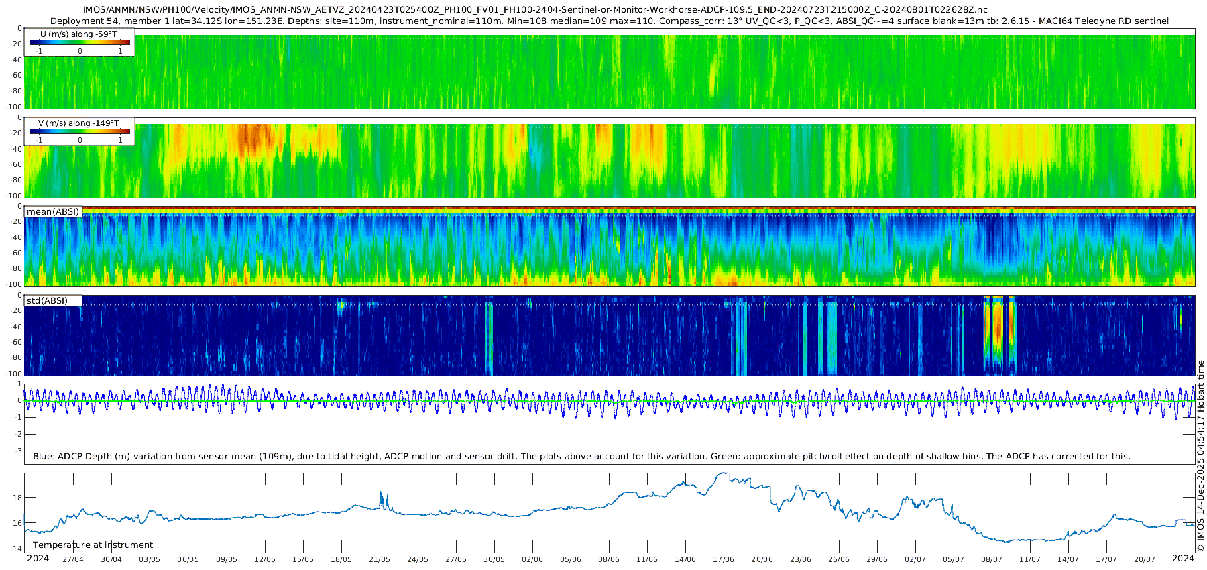Click the 27/04 date tick
This screenshot has width=1207, height=570.
click(x=73, y=559)
